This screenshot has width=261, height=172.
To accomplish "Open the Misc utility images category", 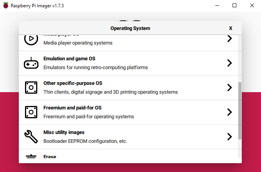I will pos(128,137).
